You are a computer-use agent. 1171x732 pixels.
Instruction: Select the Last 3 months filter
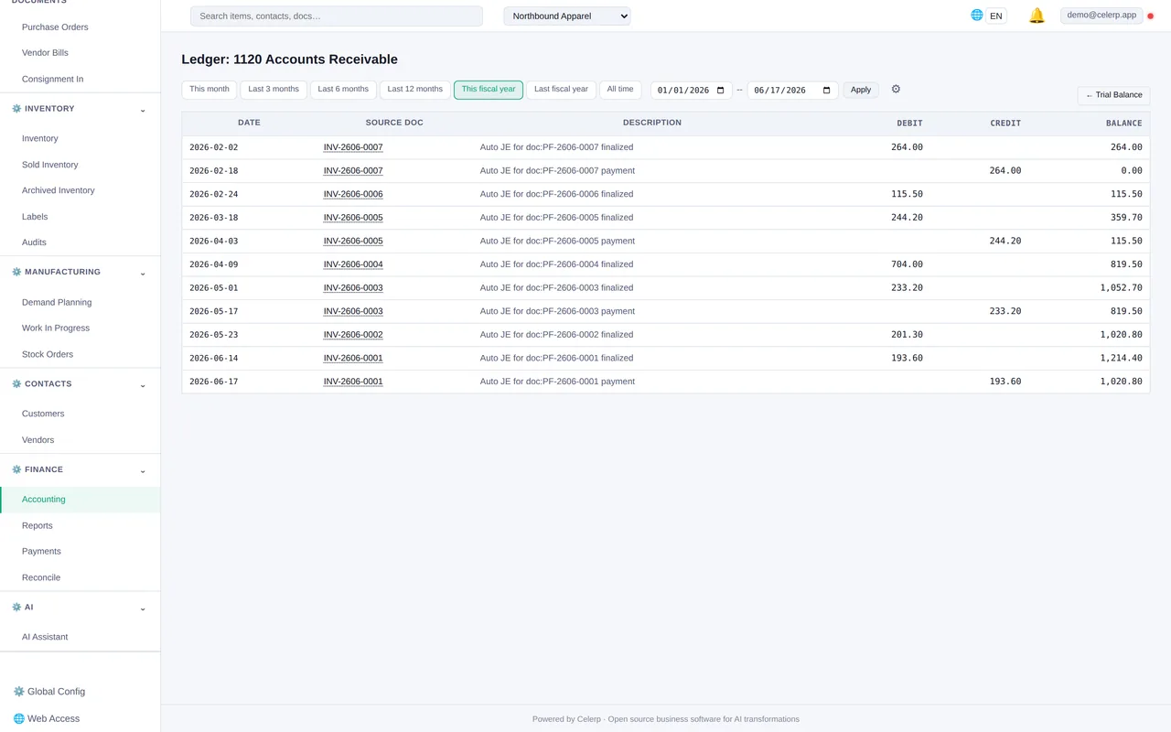point(274,90)
